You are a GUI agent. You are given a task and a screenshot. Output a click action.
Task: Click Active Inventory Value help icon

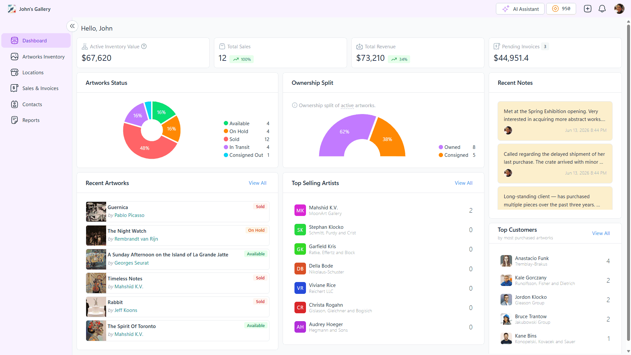[144, 46]
